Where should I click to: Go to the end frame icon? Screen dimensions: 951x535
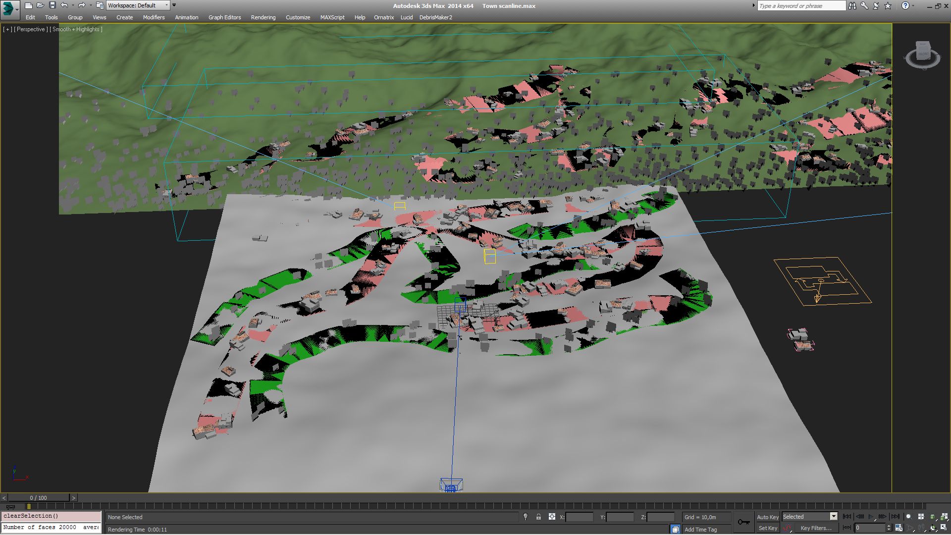point(895,517)
